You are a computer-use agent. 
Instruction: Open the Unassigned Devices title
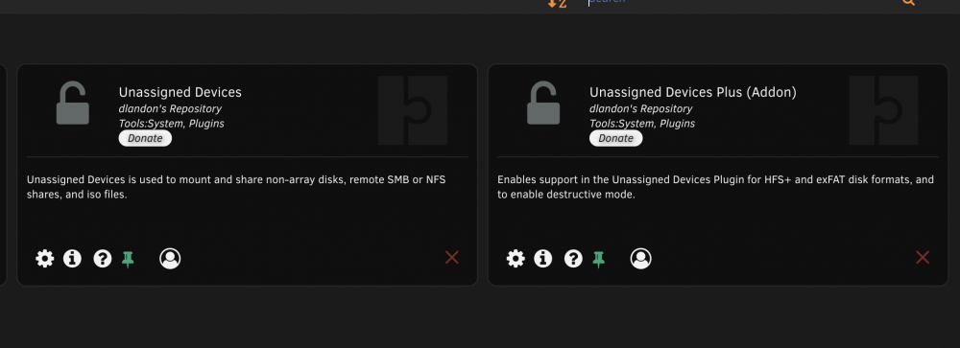click(x=180, y=92)
